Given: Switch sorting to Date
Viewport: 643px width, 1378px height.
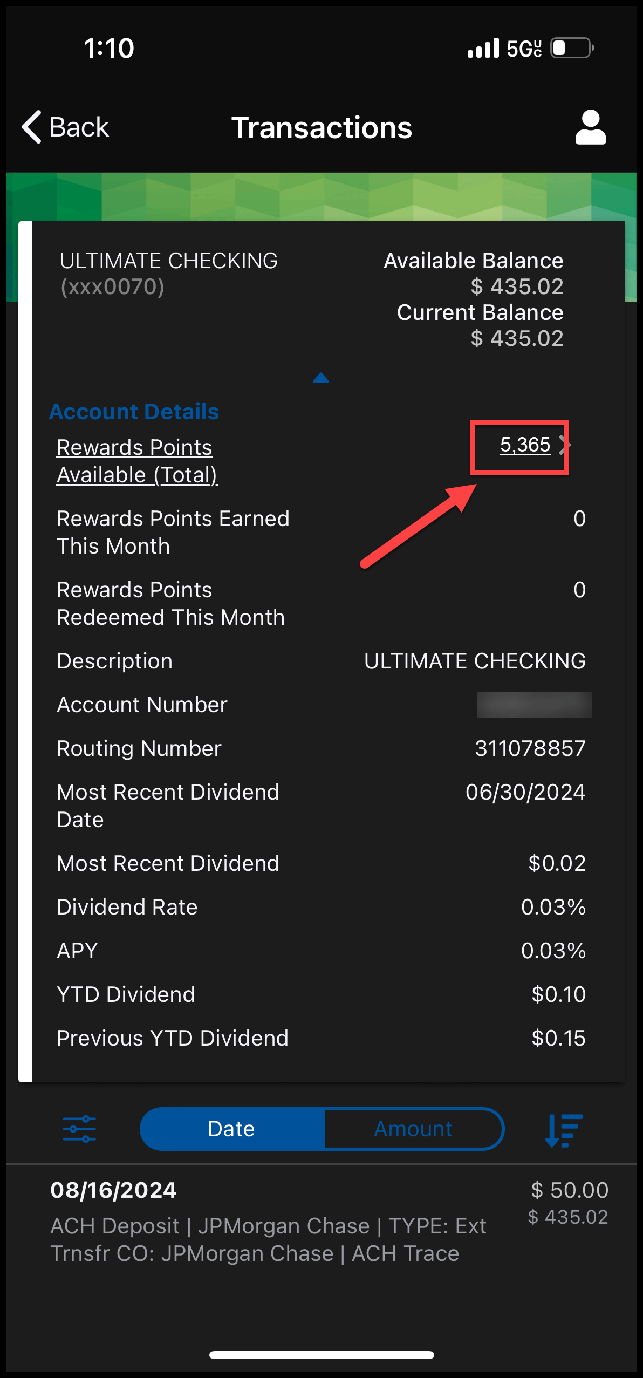Looking at the screenshot, I should coord(232,1129).
